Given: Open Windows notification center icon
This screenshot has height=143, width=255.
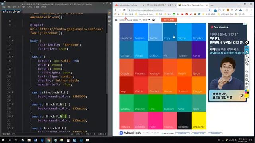Looking at the screenshot, I should coord(251,140).
